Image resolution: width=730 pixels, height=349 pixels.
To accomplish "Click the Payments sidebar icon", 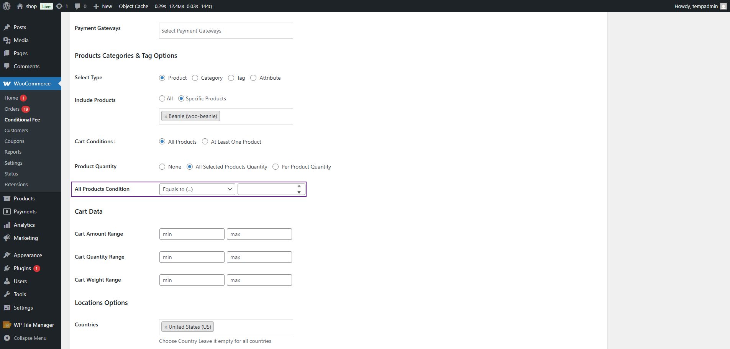I will (7, 211).
